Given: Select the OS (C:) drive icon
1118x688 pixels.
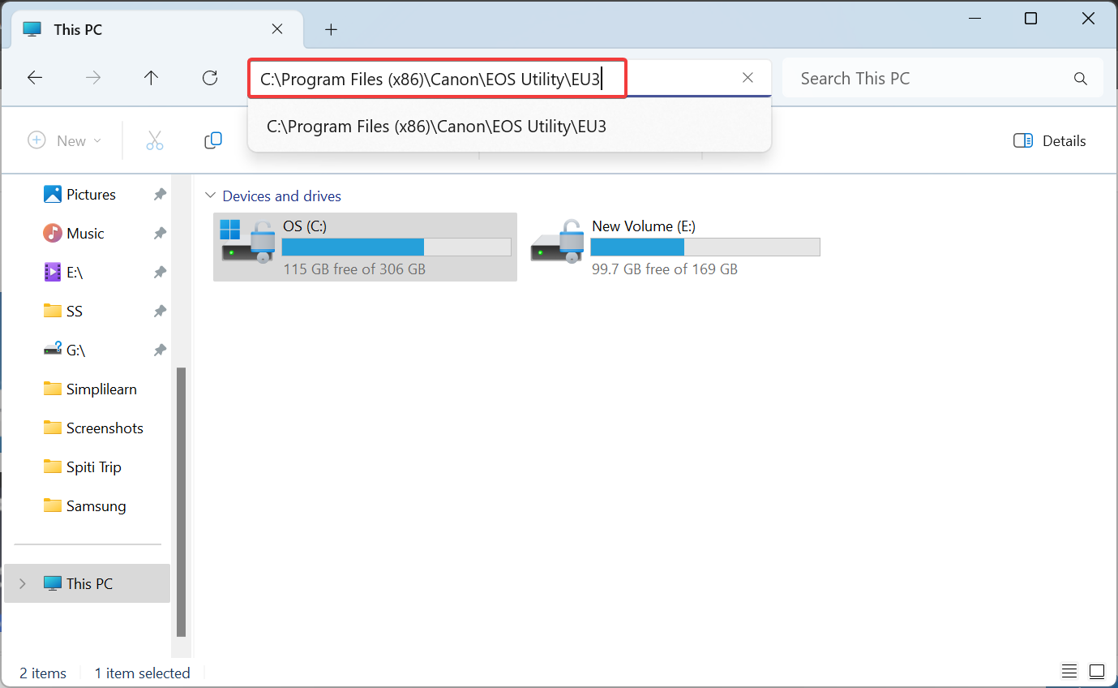Looking at the screenshot, I should [x=247, y=241].
